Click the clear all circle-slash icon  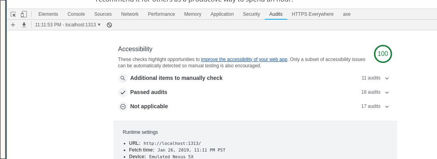coord(110,25)
